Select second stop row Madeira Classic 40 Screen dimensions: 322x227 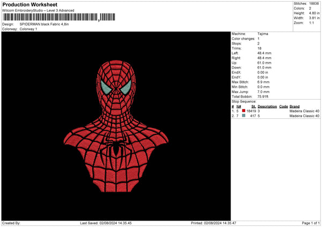click(304, 116)
